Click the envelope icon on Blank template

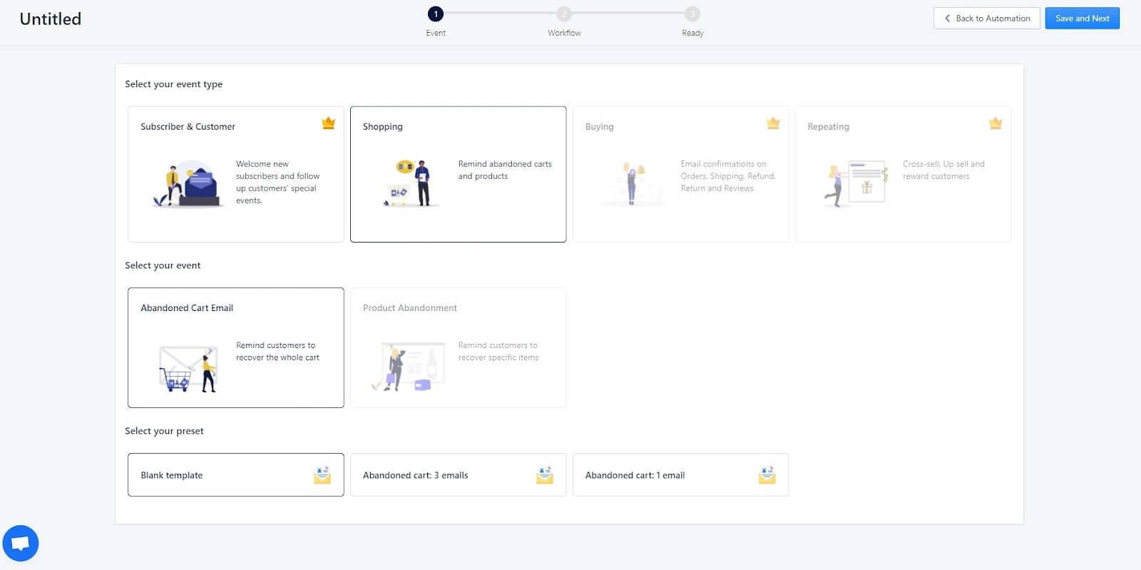322,475
